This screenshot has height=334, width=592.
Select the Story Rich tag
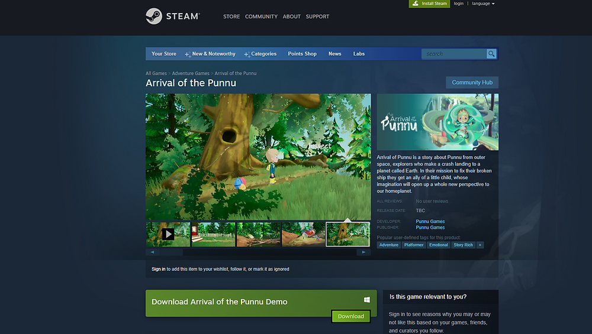tap(464, 245)
